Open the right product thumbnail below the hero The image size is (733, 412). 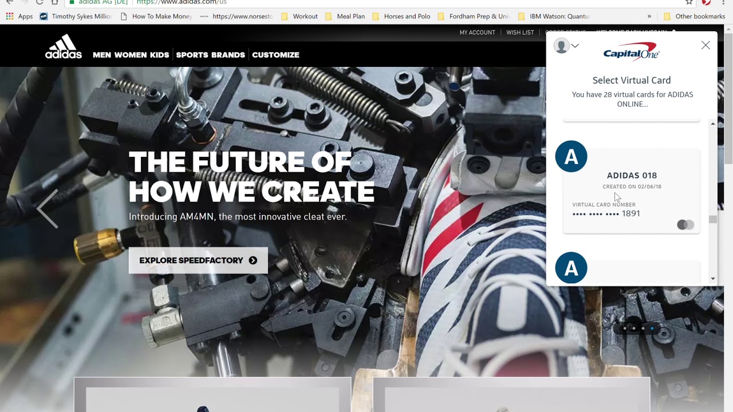pos(511,395)
